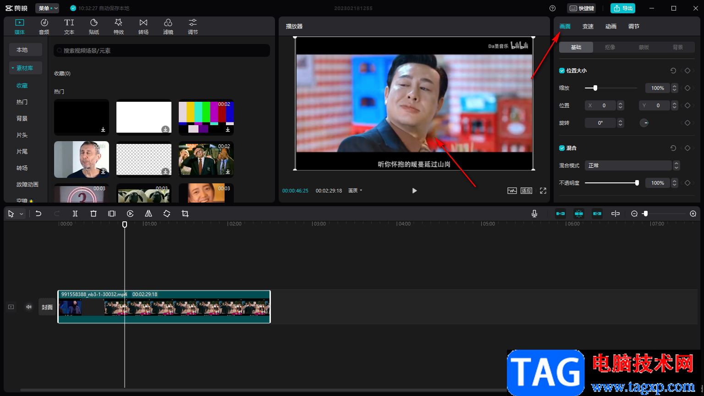Viewport: 704px width, 396px height.
Task: Click the freeze frame icon in timeline toolbar
Action: [x=112, y=214]
